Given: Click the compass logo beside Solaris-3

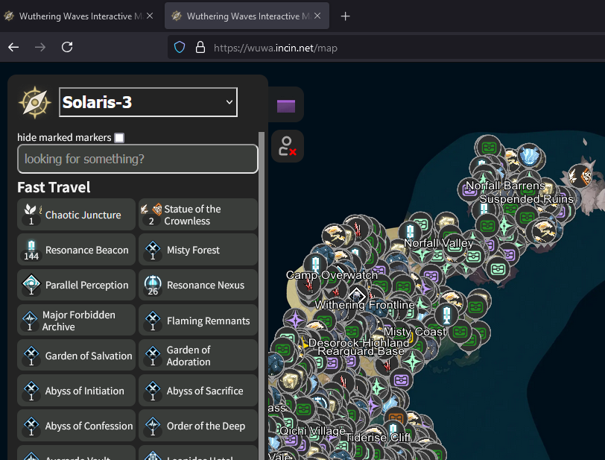Looking at the screenshot, I should (x=35, y=102).
